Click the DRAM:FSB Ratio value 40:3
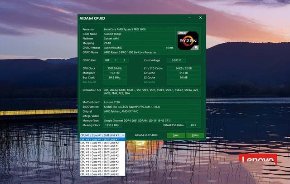Image resolution: width=290 pixels, height=184 pixels. pos(193,125)
